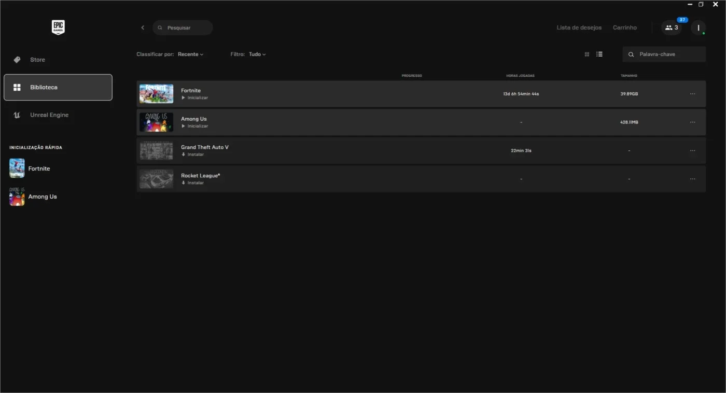The image size is (726, 393).
Task: Click Fortnite thumbnail in library list
Action: tap(156, 94)
